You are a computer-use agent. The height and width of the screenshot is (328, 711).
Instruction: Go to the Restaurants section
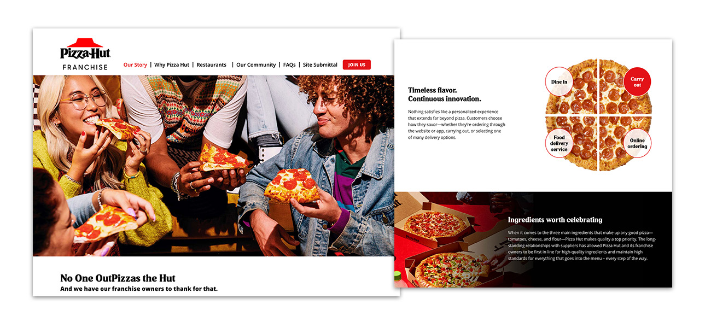pos(211,65)
